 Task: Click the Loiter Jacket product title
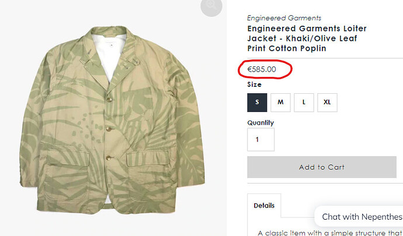(x=307, y=38)
